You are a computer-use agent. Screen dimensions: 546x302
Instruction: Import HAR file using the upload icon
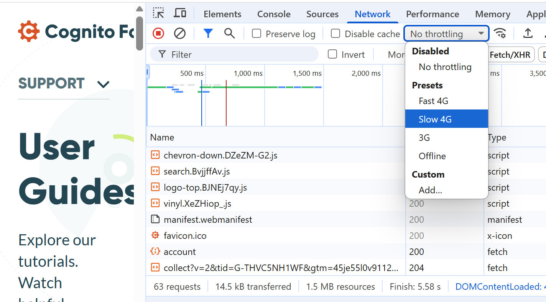click(528, 33)
